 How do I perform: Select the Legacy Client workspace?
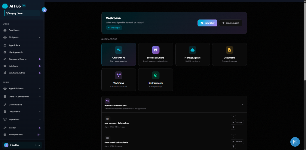click(22, 13)
